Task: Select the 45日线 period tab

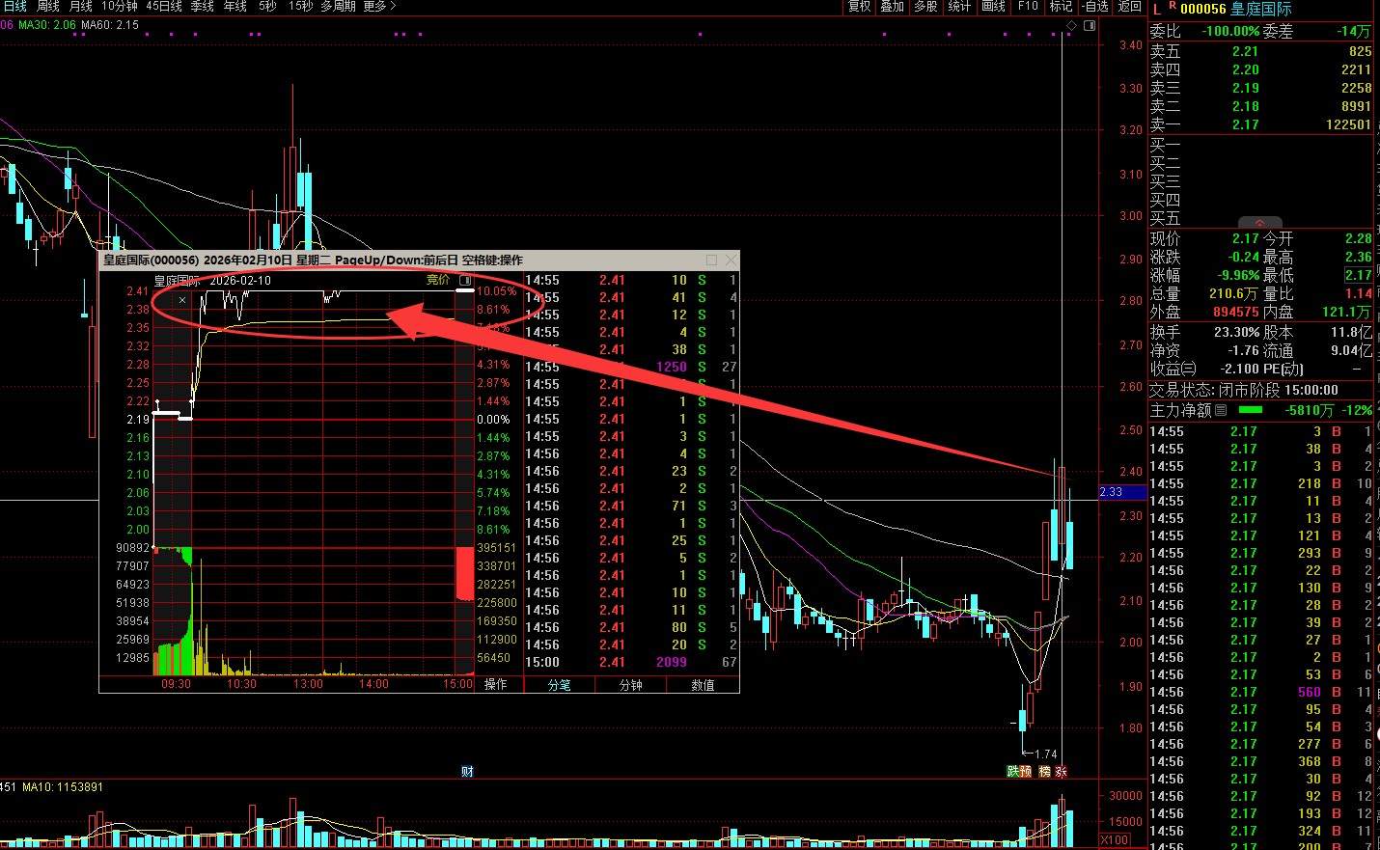Action: click(x=164, y=6)
